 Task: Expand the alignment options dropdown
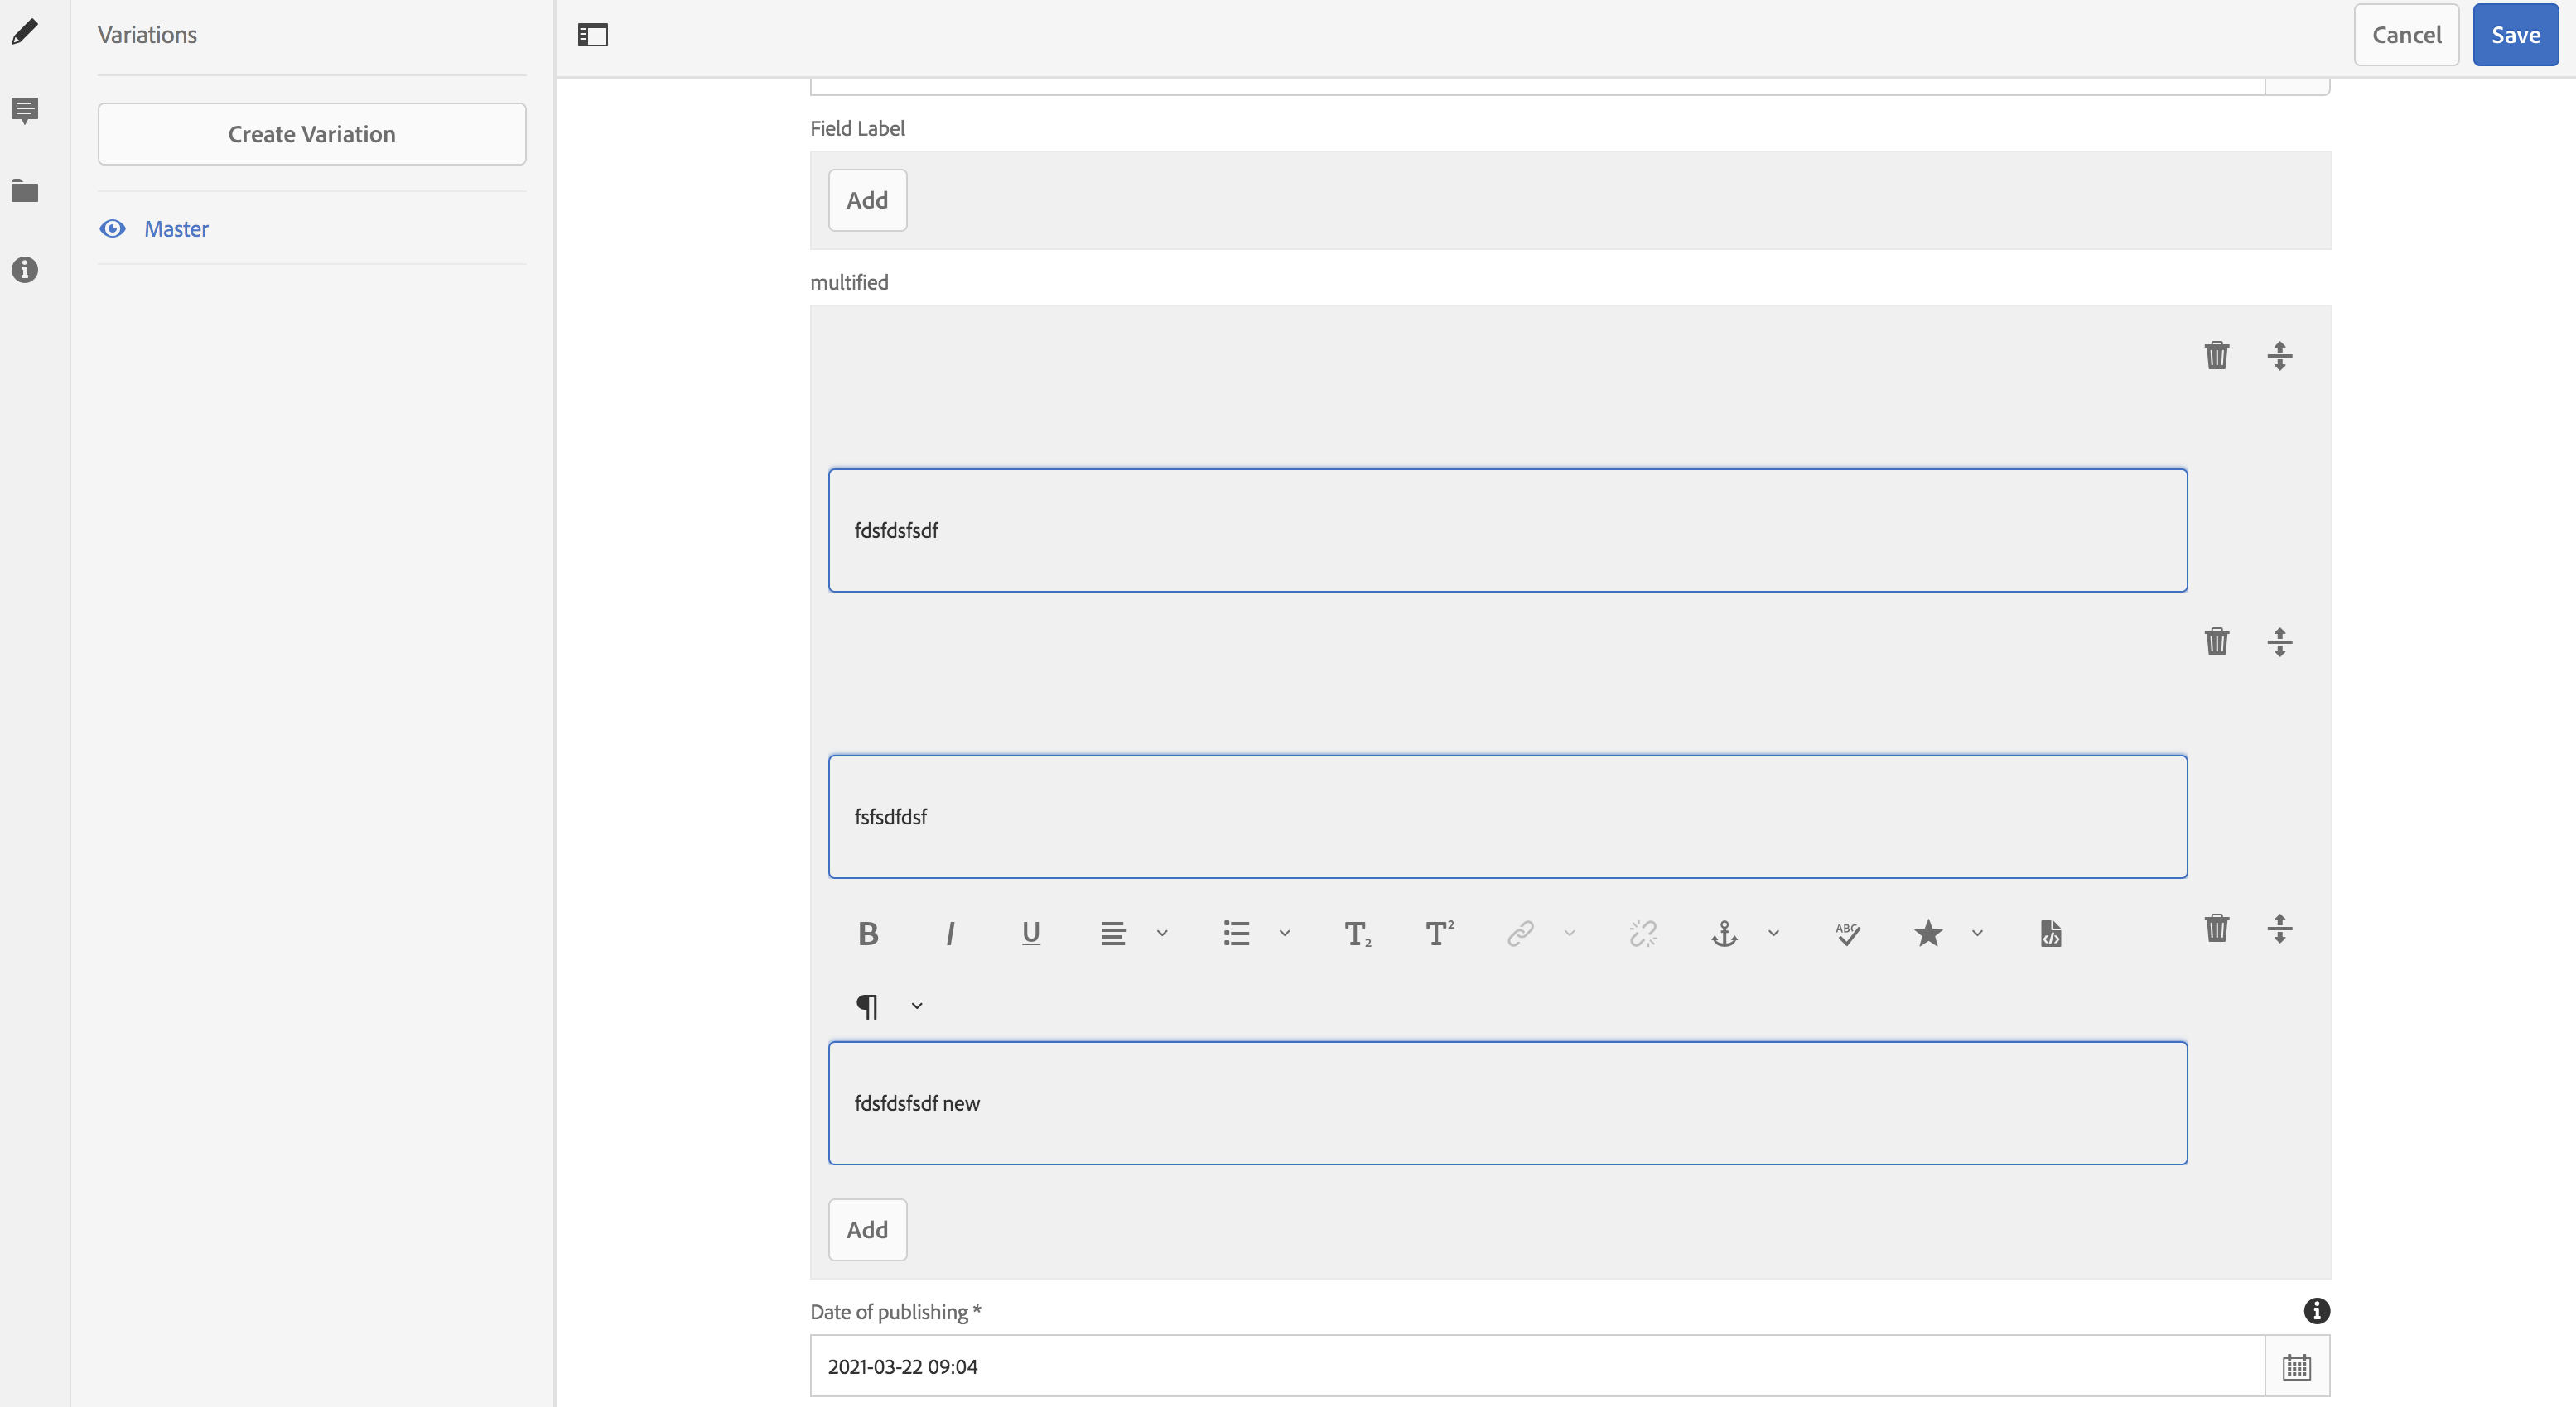click(x=1161, y=934)
